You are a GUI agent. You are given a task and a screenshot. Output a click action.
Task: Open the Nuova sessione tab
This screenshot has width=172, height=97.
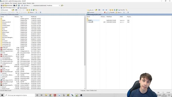22,8
